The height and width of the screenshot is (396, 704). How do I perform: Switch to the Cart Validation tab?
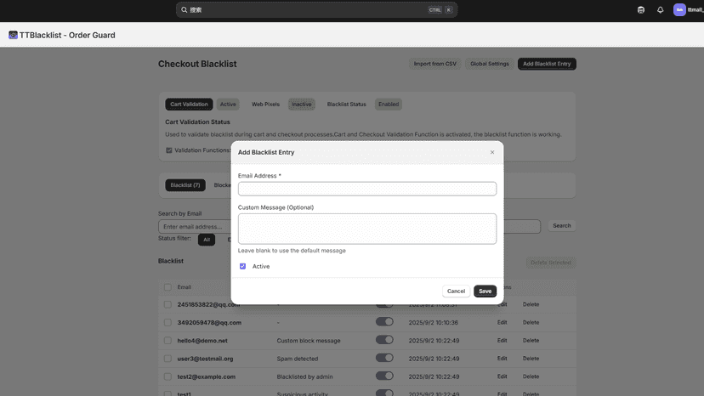[189, 105]
